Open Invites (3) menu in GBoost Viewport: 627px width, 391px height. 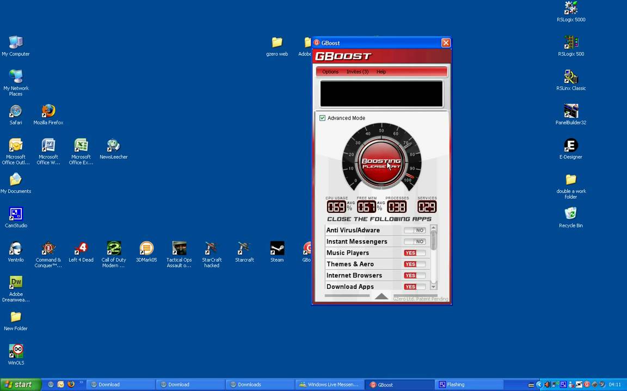(358, 72)
